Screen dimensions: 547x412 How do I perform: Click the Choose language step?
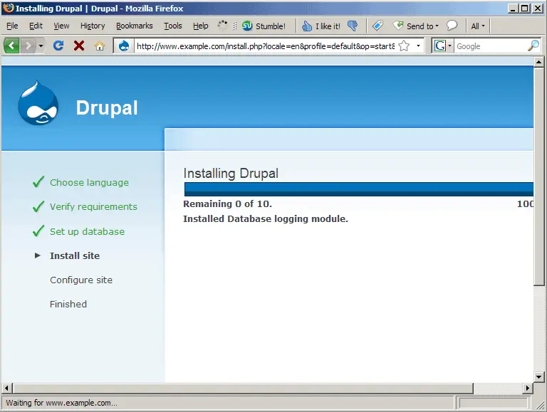pos(89,182)
